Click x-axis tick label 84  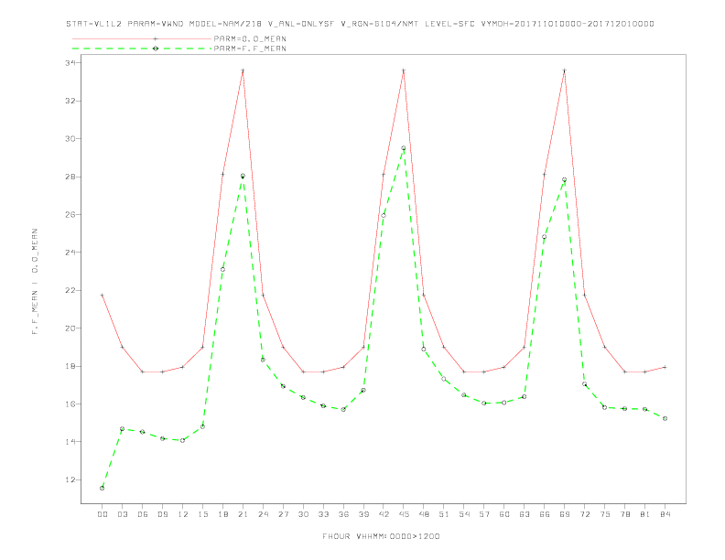[x=665, y=514]
